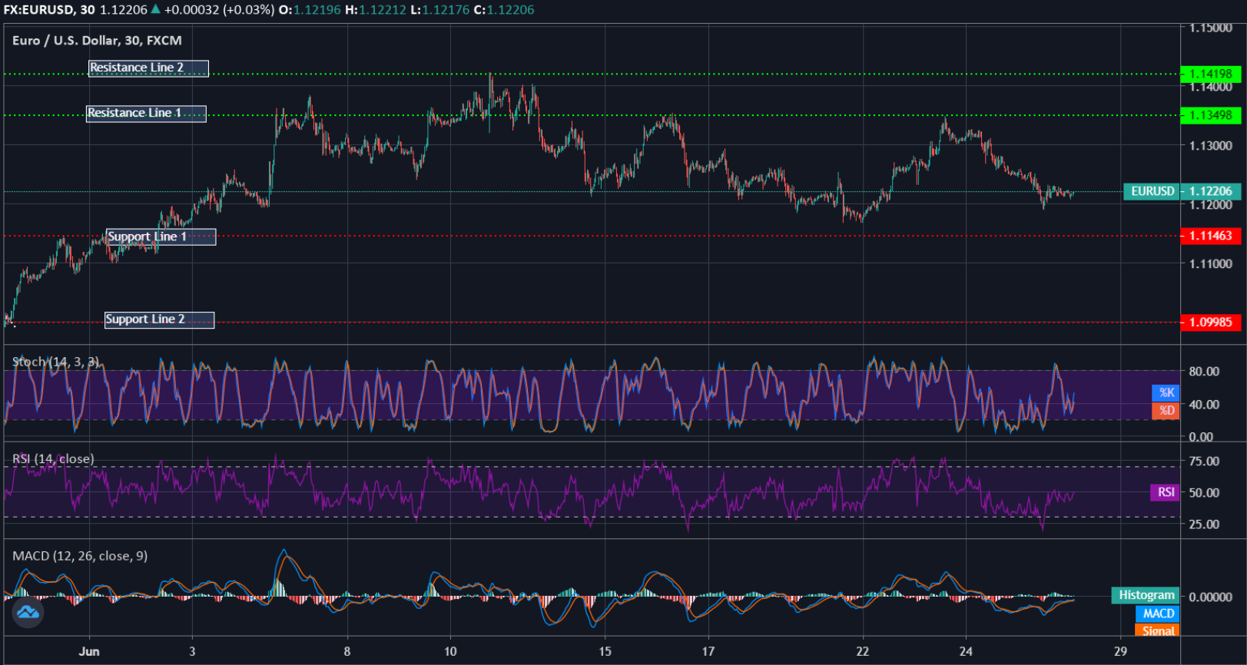Click the 80.00 stochastic axis value
1247x665 pixels.
coord(1204,372)
